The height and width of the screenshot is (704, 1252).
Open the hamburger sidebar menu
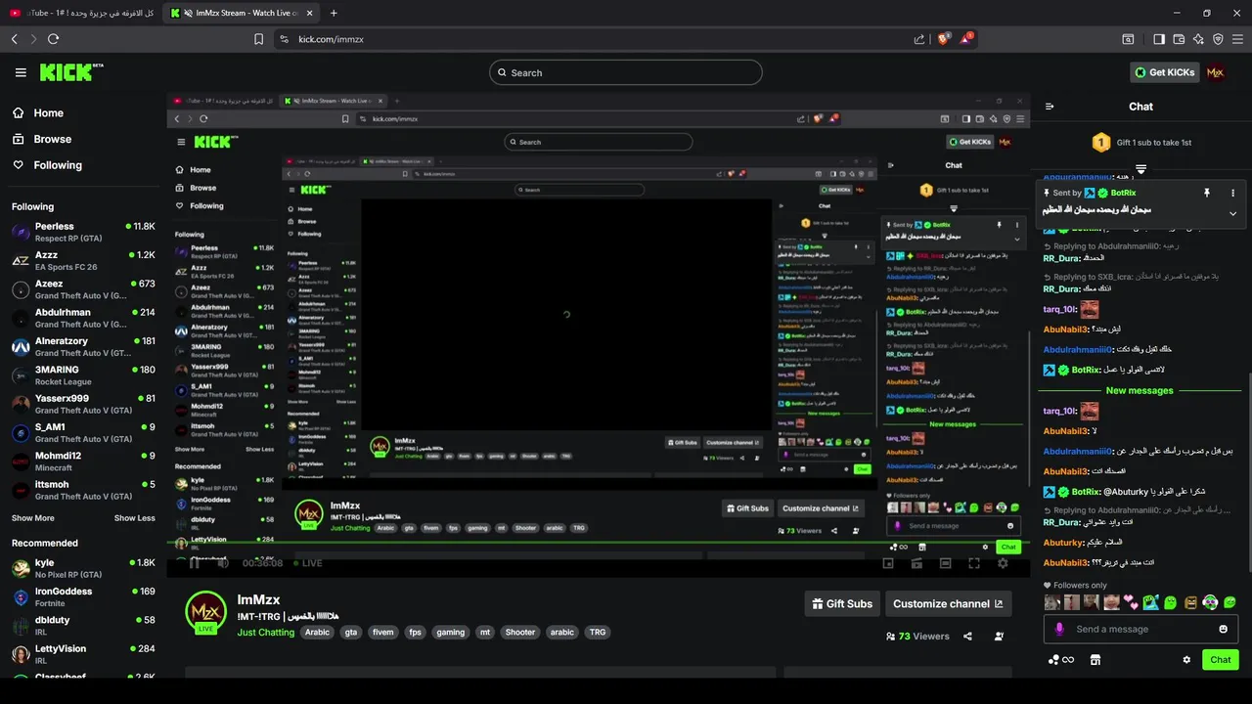coord(21,72)
